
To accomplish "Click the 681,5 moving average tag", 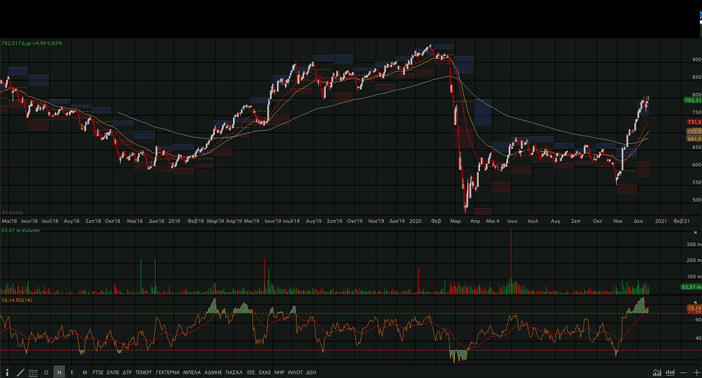I will pos(694,139).
